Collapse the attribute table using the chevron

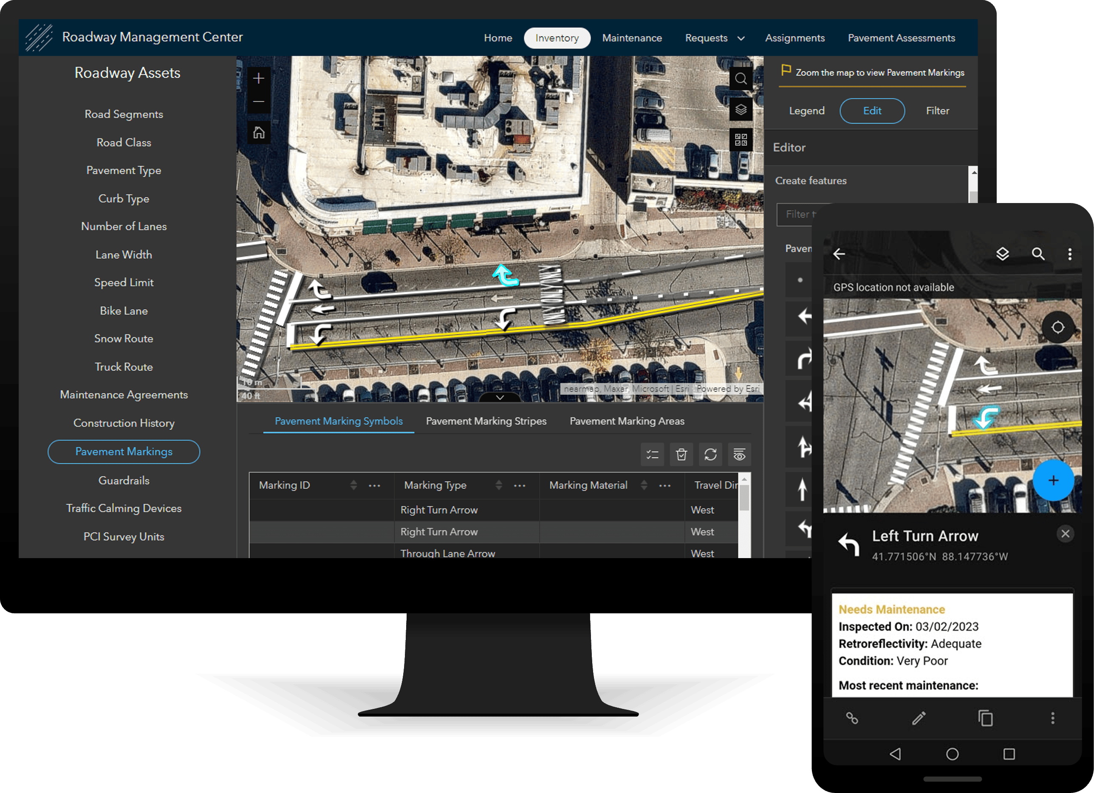500,398
